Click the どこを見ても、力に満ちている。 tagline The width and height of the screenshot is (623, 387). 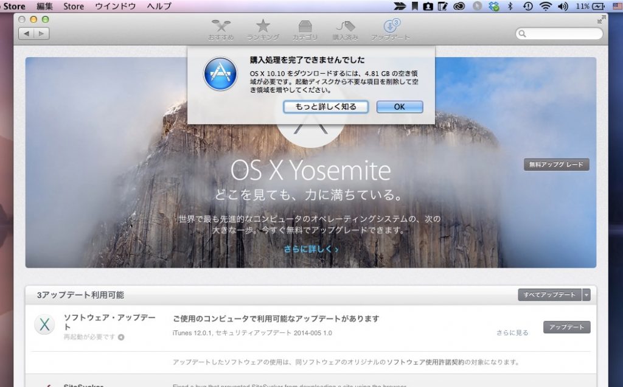tap(309, 195)
